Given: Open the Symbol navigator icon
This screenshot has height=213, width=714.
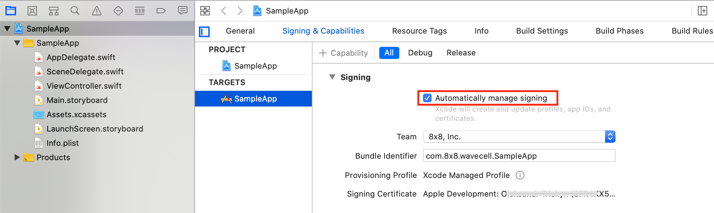Looking at the screenshot, I should tap(54, 11).
